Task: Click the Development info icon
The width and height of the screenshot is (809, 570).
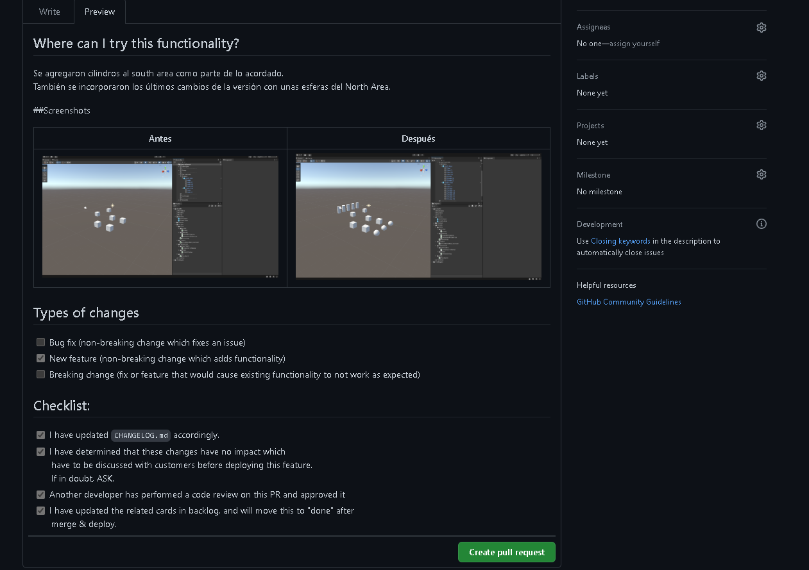Action: point(761,224)
